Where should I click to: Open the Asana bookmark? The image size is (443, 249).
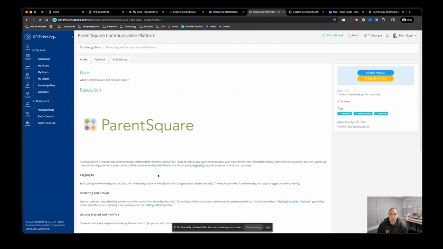pos(173,27)
